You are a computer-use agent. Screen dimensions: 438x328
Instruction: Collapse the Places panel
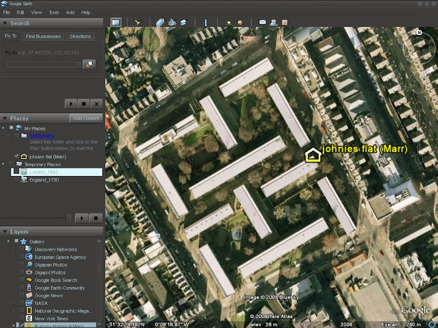(x=5, y=119)
